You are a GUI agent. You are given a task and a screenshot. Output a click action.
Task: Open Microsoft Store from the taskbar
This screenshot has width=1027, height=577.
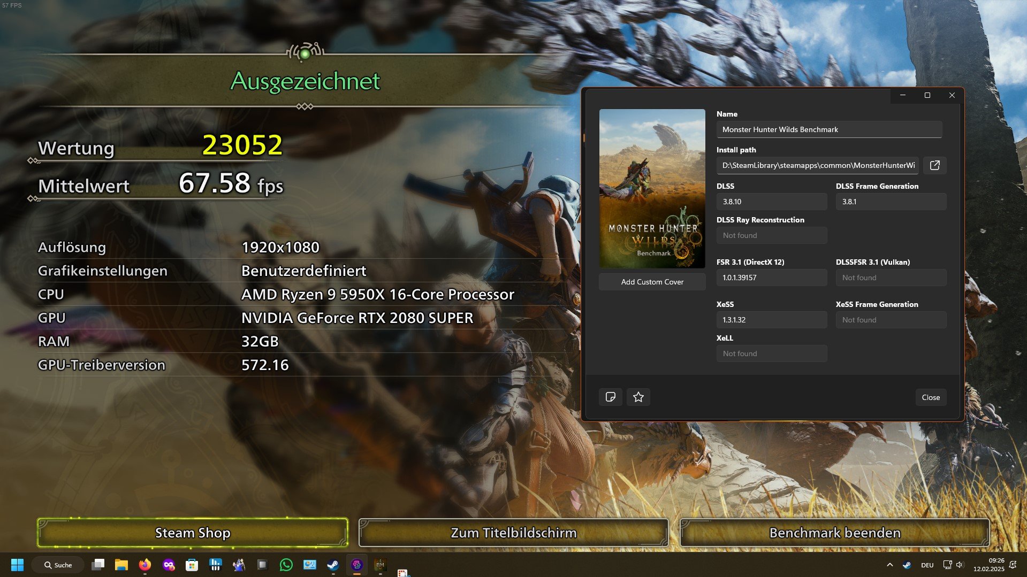[192, 565]
